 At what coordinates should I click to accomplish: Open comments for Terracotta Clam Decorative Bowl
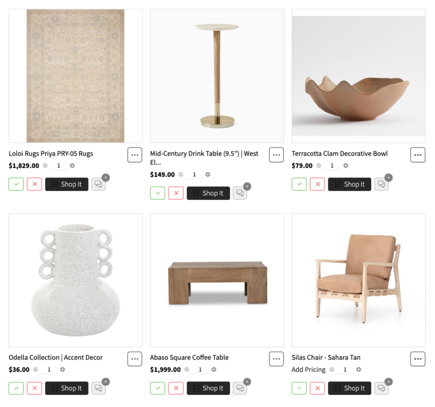381,184
